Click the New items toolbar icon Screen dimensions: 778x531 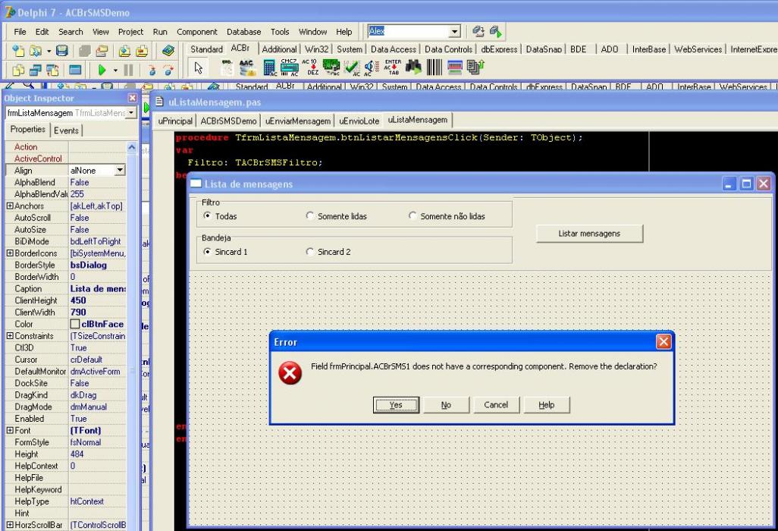tap(18, 50)
